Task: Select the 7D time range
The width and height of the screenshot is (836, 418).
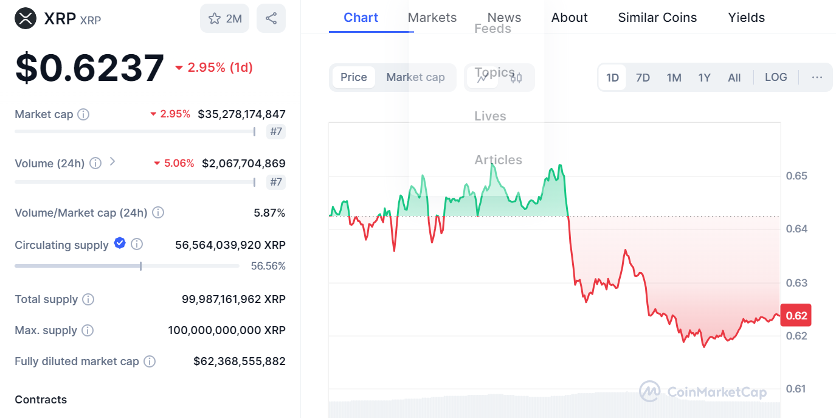Action: point(643,77)
